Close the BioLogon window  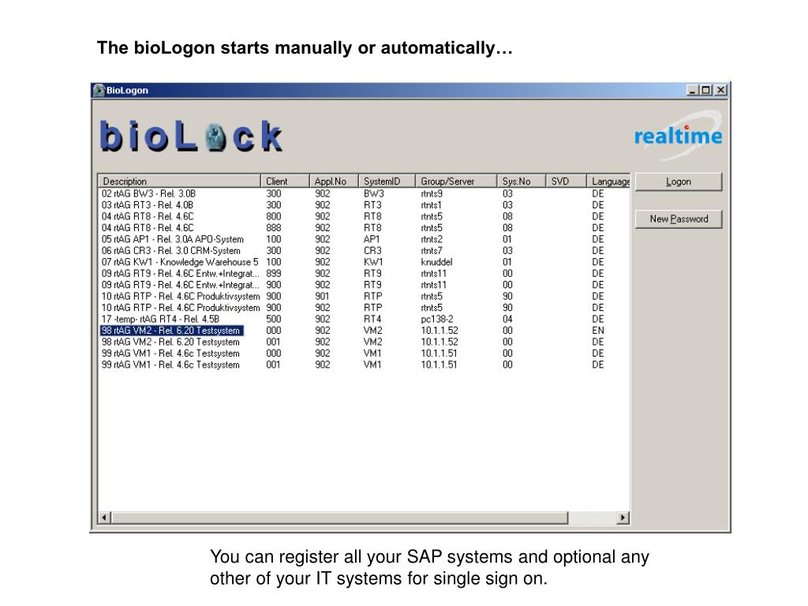(721, 90)
